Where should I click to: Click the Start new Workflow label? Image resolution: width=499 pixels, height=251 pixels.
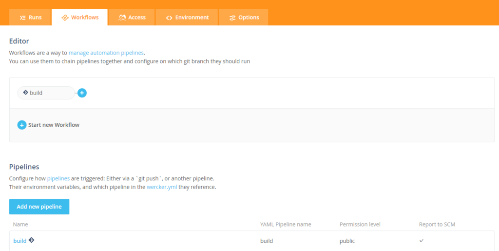pos(54,125)
